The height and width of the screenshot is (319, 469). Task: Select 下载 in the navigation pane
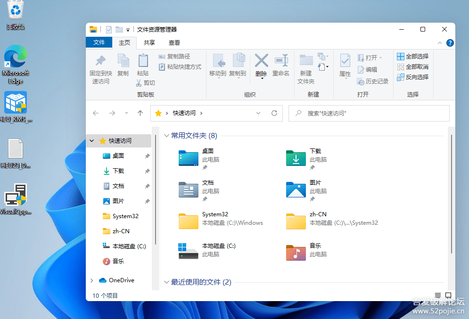[x=118, y=171]
